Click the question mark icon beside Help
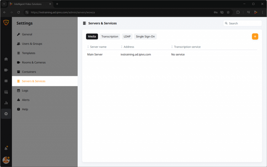 [x=18, y=109]
